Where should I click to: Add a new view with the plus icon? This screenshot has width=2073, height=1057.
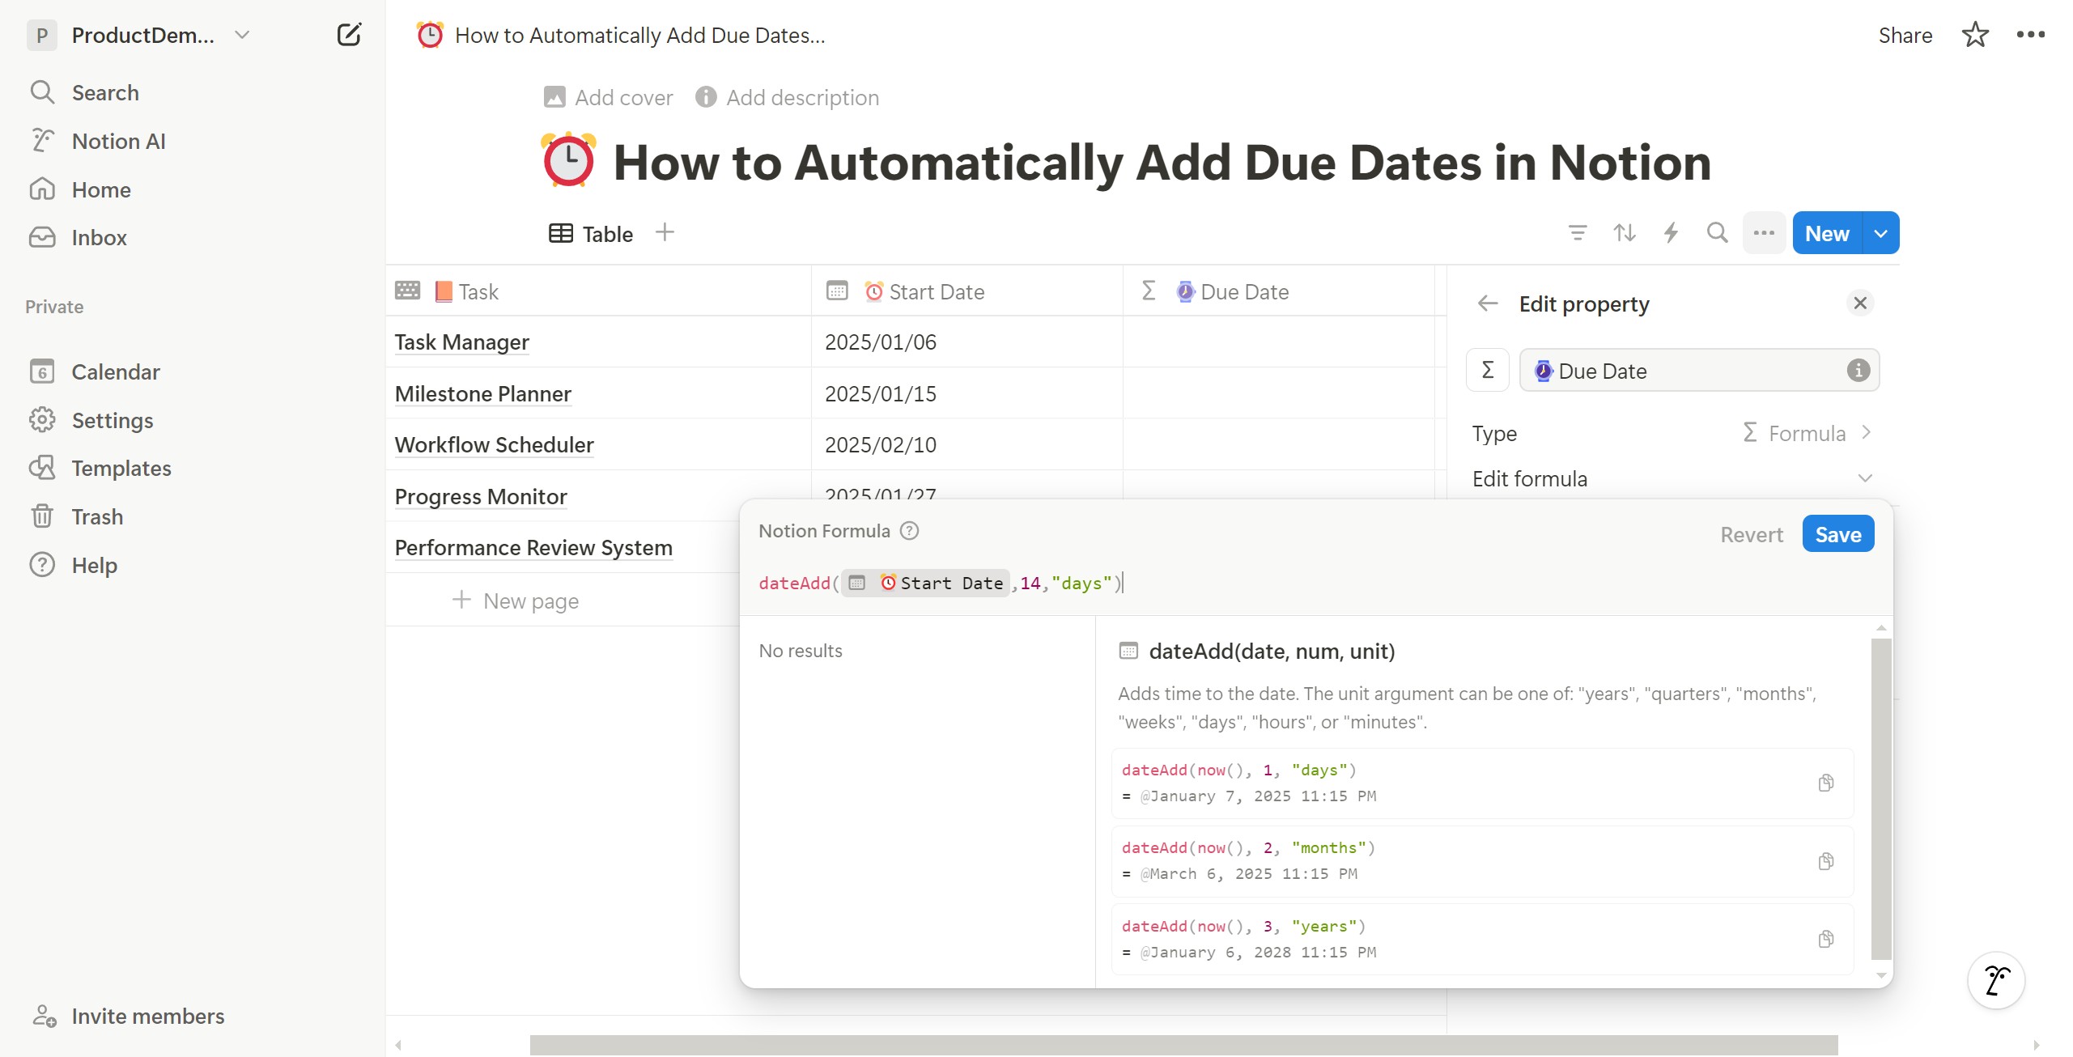pyautogui.click(x=665, y=232)
